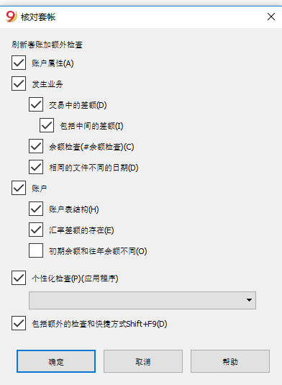Open help via 帮助 button
Viewport: 282px width, 385px height.
[230, 361]
